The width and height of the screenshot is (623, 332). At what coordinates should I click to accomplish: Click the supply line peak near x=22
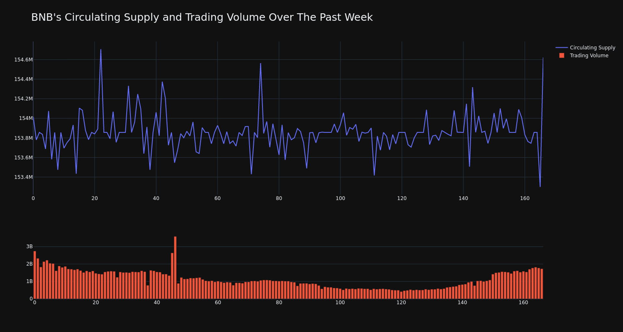click(x=101, y=50)
